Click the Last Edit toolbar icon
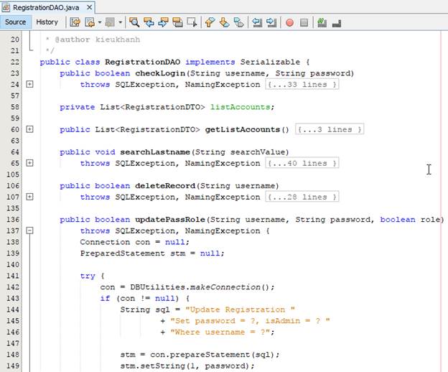This screenshot has height=372, width=448. 75,22
